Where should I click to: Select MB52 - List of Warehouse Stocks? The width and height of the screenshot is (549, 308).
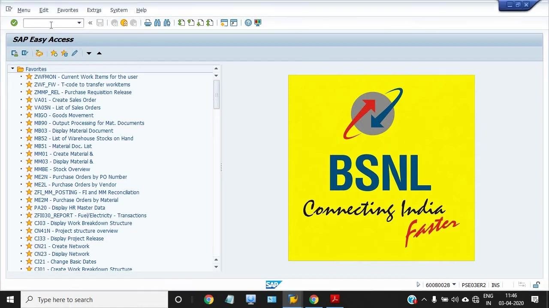84,138
